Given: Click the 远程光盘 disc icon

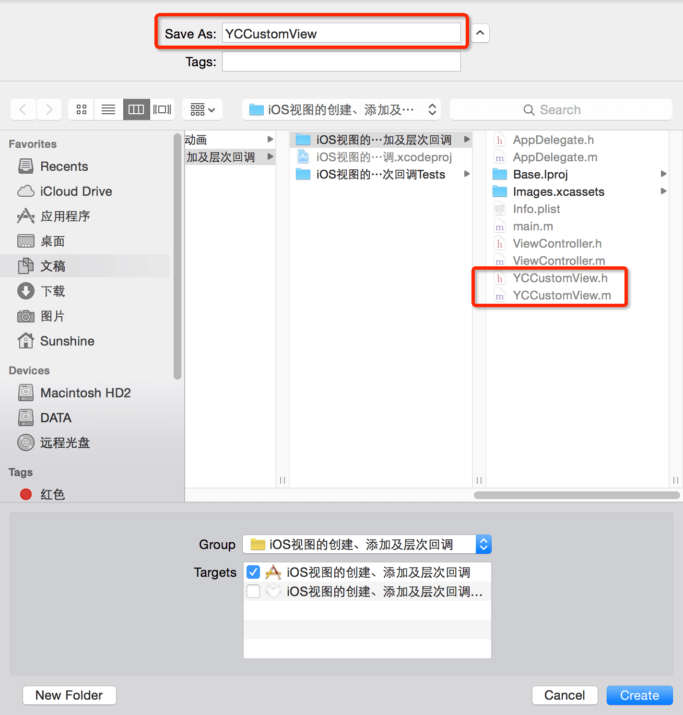Looking at the screenshot, I should (x=26, y=442).
